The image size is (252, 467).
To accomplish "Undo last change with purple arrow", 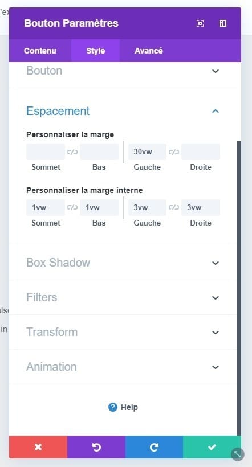I will tap(96, 447).
